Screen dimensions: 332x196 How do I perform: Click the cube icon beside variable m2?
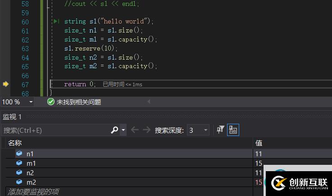19,182
